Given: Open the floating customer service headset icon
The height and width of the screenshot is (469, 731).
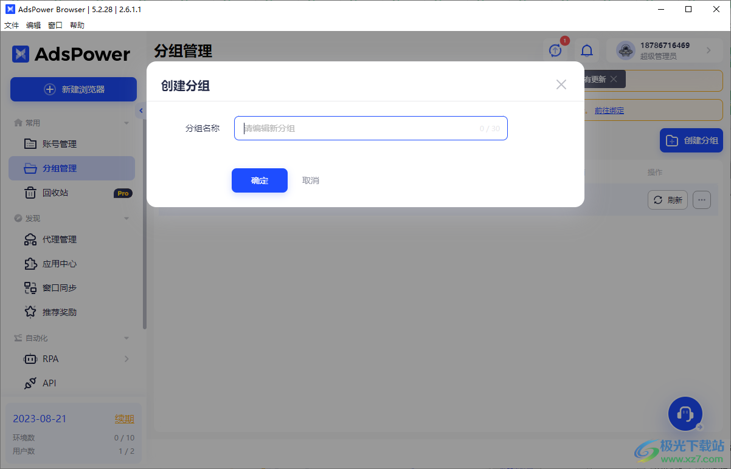Looking at the screenshot, I should 685,414.
